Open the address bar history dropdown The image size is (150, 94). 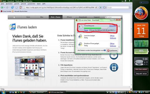(x=98, y=7)
